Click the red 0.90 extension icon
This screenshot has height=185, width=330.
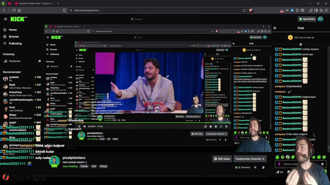pos(282,11)
